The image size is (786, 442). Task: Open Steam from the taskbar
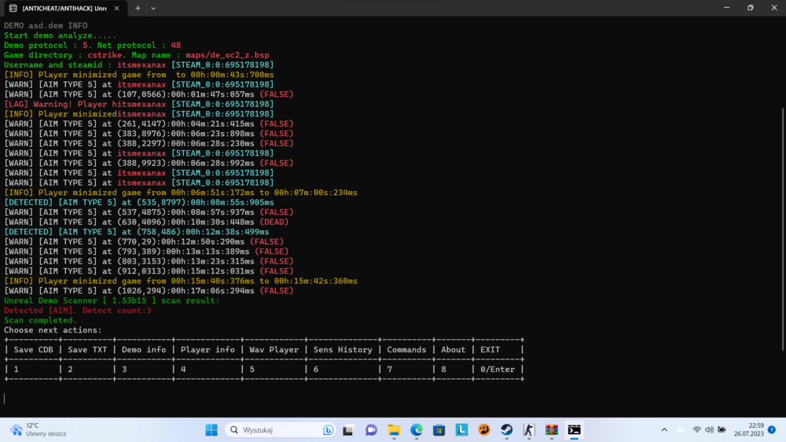507,430
